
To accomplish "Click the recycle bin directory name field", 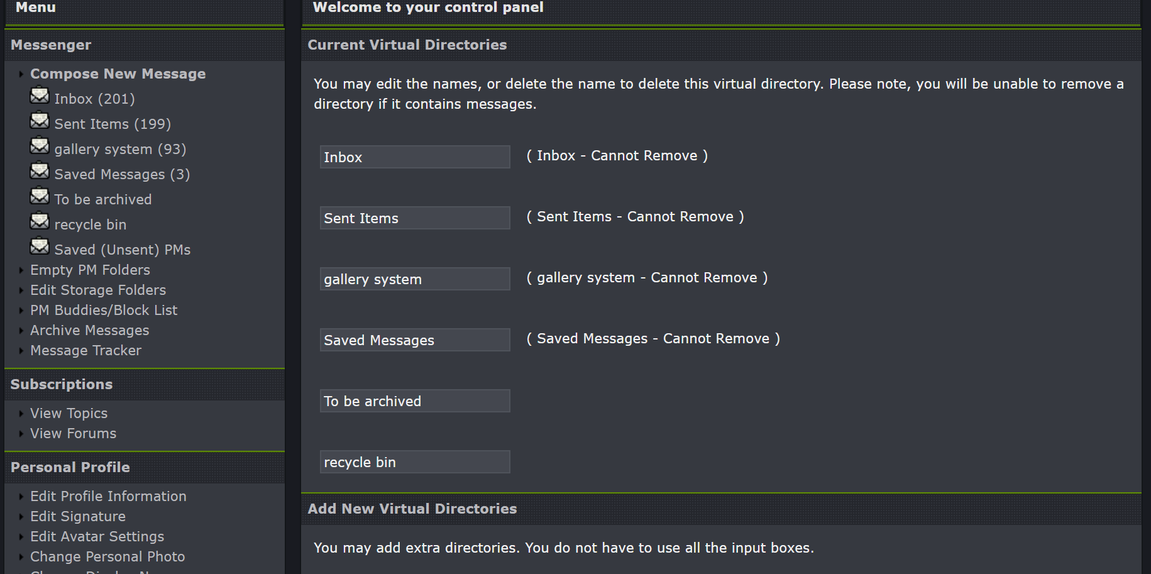I will click(415, 462).
